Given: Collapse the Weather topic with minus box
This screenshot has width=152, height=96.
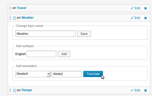Looking at the screenshot, I should [15, 18].
